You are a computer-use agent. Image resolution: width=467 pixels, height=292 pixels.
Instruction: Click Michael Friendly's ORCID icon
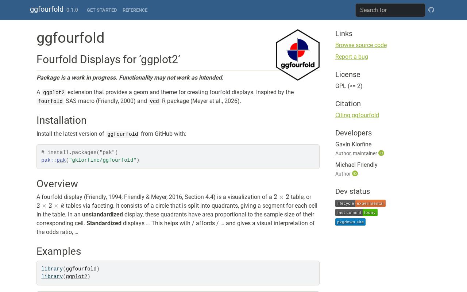tap(355, 173)
